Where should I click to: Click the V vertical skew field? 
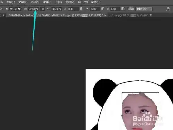115,9
